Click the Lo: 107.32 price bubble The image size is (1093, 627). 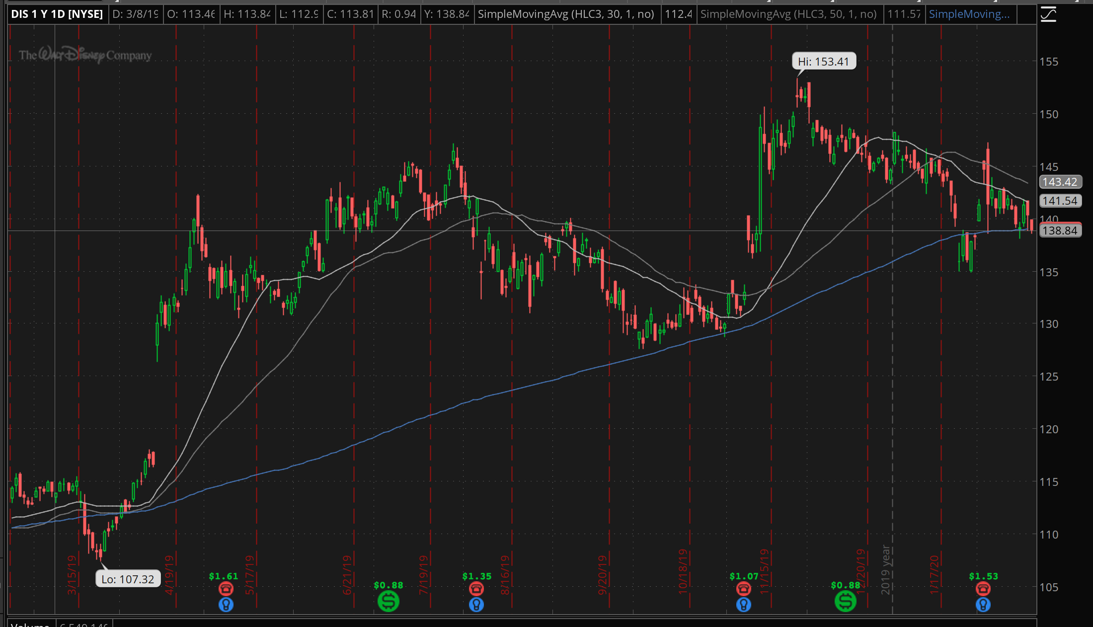[128, 579]
